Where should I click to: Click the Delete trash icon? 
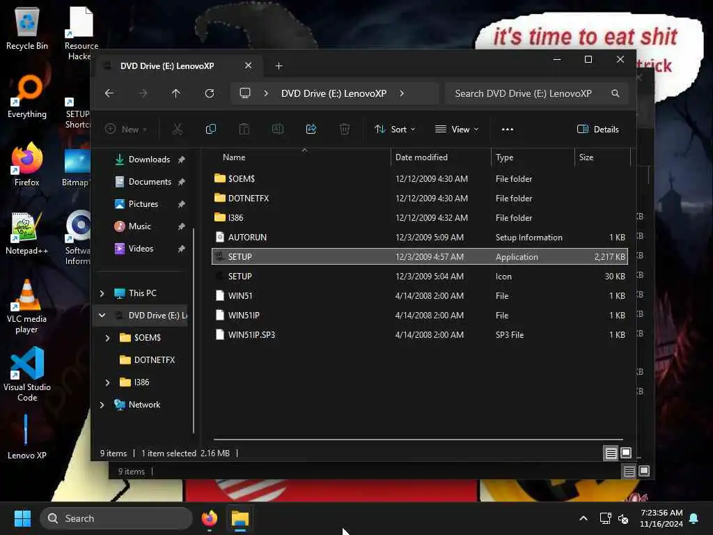[x=345, y=129]
